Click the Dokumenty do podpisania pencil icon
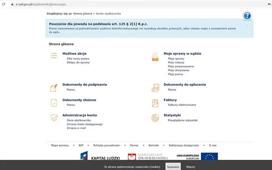Image resolution: width=272 pixels, height=170 pixels. click(54, 88)
